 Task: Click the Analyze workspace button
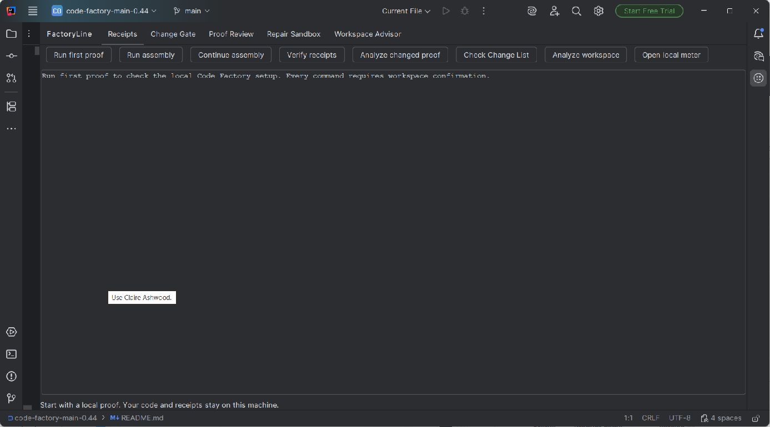586,55
